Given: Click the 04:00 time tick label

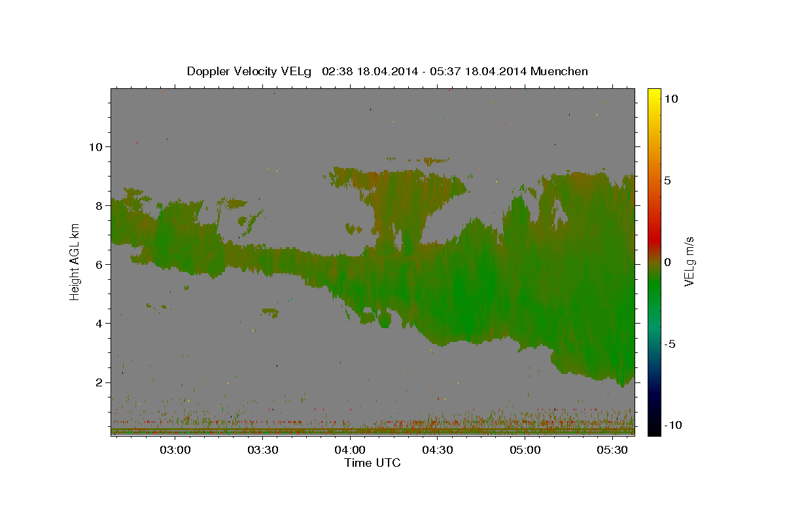Looking at the screenshot, I should [x=350, y=450].
